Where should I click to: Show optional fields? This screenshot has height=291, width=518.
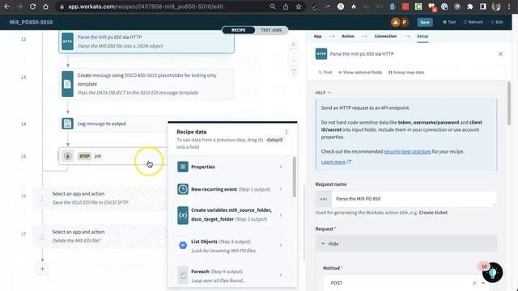360,72
